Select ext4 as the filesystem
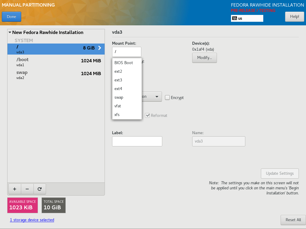Image resolution: width=306 pixels, height=229 pixels. pos(127,89)
